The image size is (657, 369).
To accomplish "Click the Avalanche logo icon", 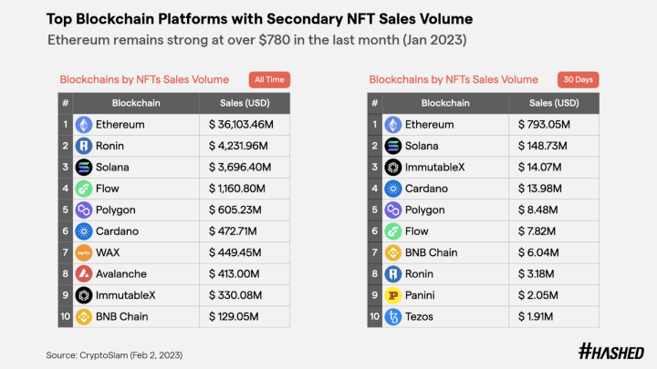I will click(84, 273).
